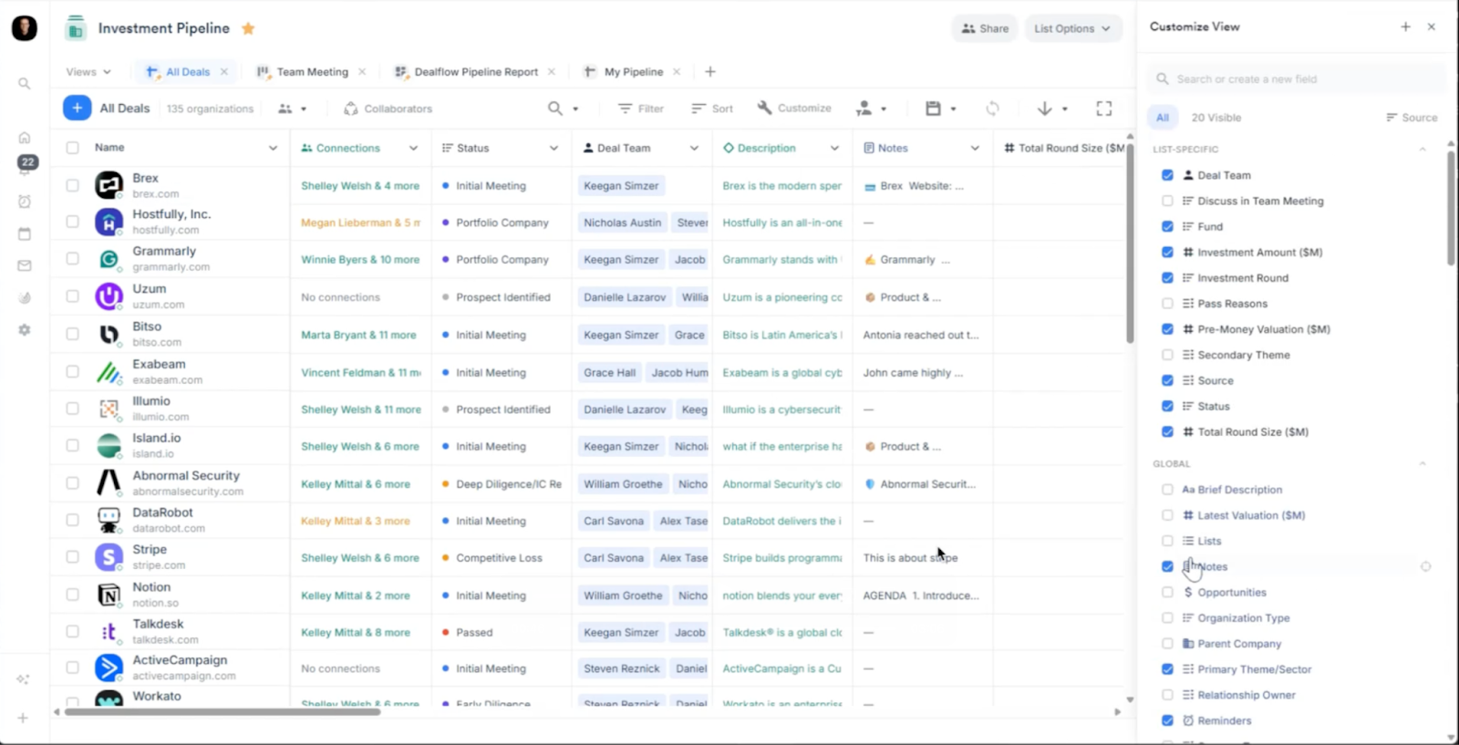Click the save view disk icon

pyautogui.click(x=933, y=109)
